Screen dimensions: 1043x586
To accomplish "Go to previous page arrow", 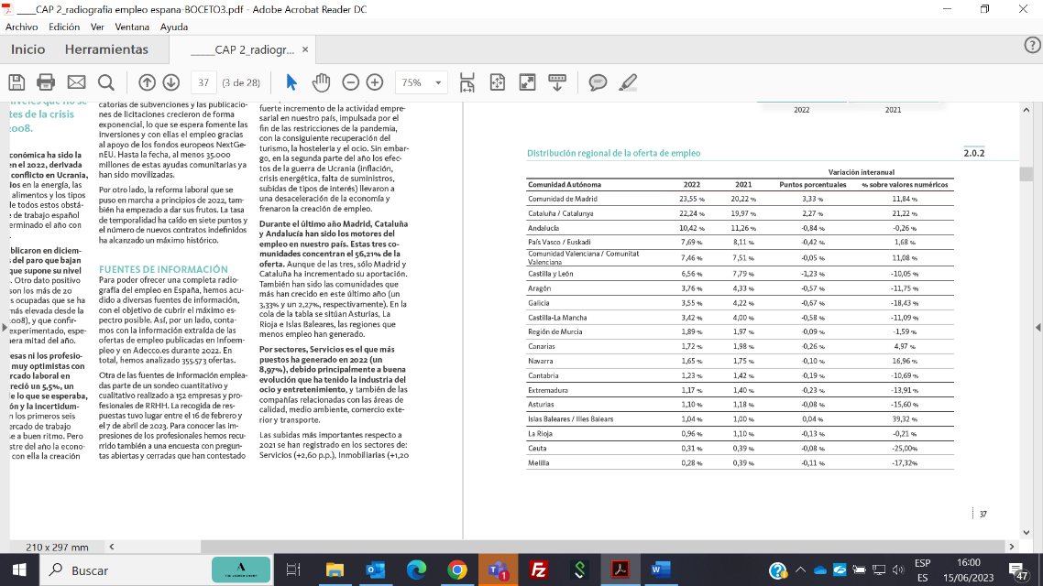I will [147, 82].
